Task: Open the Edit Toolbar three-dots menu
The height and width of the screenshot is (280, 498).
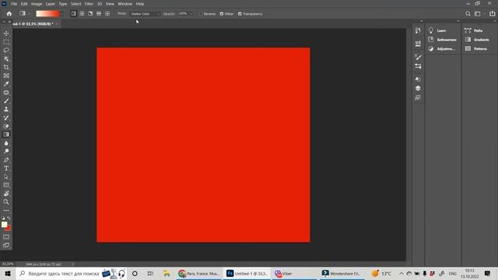Action: click(x=6, y=211)
